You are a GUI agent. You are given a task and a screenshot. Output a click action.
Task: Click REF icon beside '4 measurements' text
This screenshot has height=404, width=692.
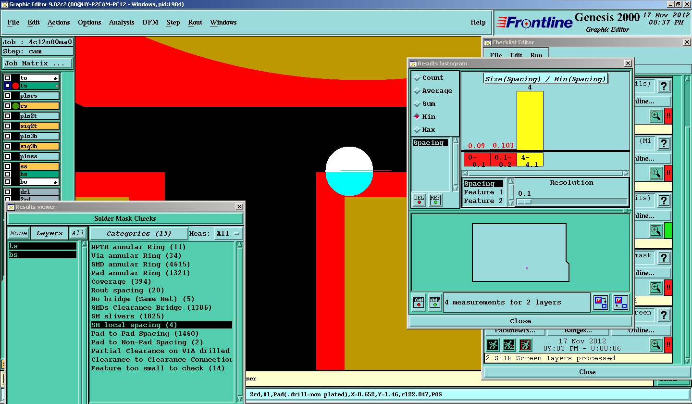[x=434, y=302]
